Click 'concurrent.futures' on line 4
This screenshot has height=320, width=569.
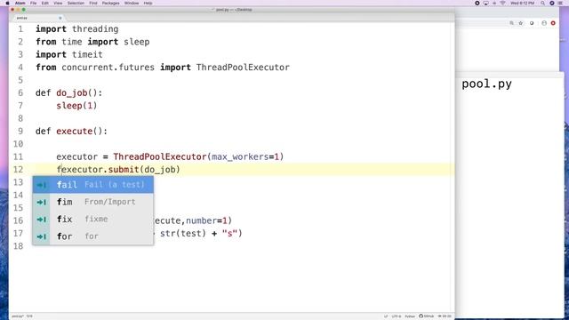click(x=108, y=68)
